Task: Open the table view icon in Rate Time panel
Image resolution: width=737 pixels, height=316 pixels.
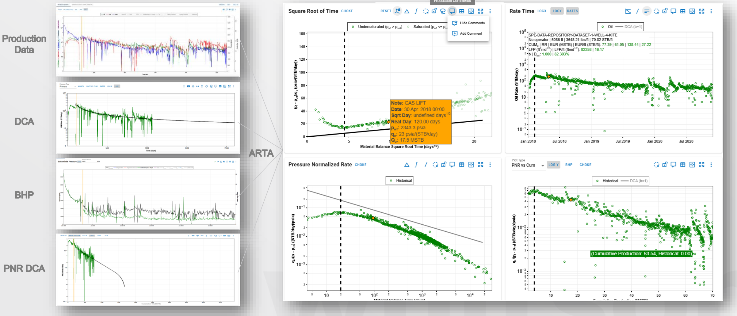Action: tap(683, 11)
